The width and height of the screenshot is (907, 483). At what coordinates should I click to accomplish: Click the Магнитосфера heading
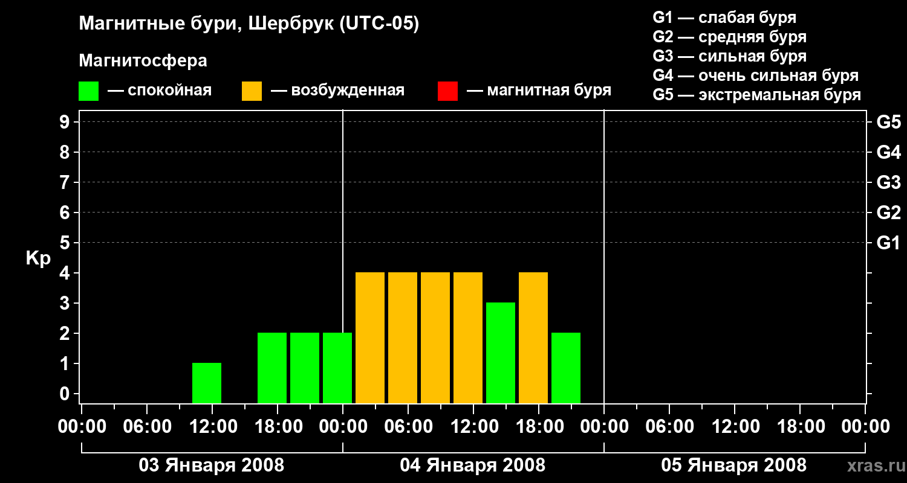point(143,61)
